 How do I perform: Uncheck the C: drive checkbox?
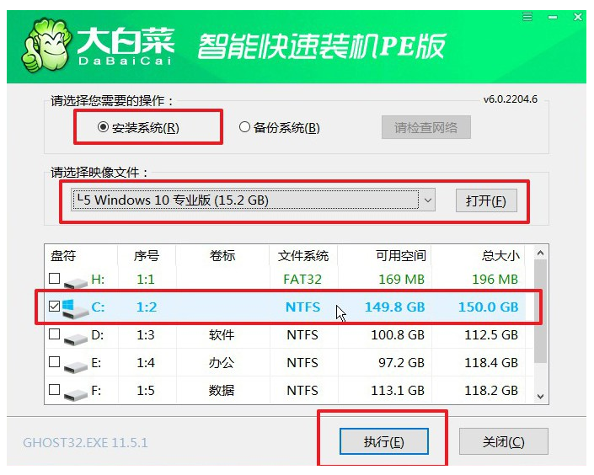(55, 306)
